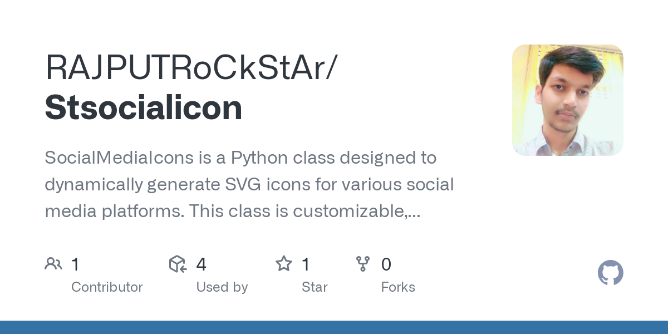Click the blue language bar at bottom
This screenshot has height=334, width=668.
[x=334, y=327]
